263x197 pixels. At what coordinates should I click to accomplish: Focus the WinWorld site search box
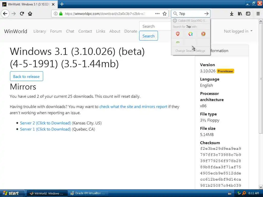pos(155,26)
